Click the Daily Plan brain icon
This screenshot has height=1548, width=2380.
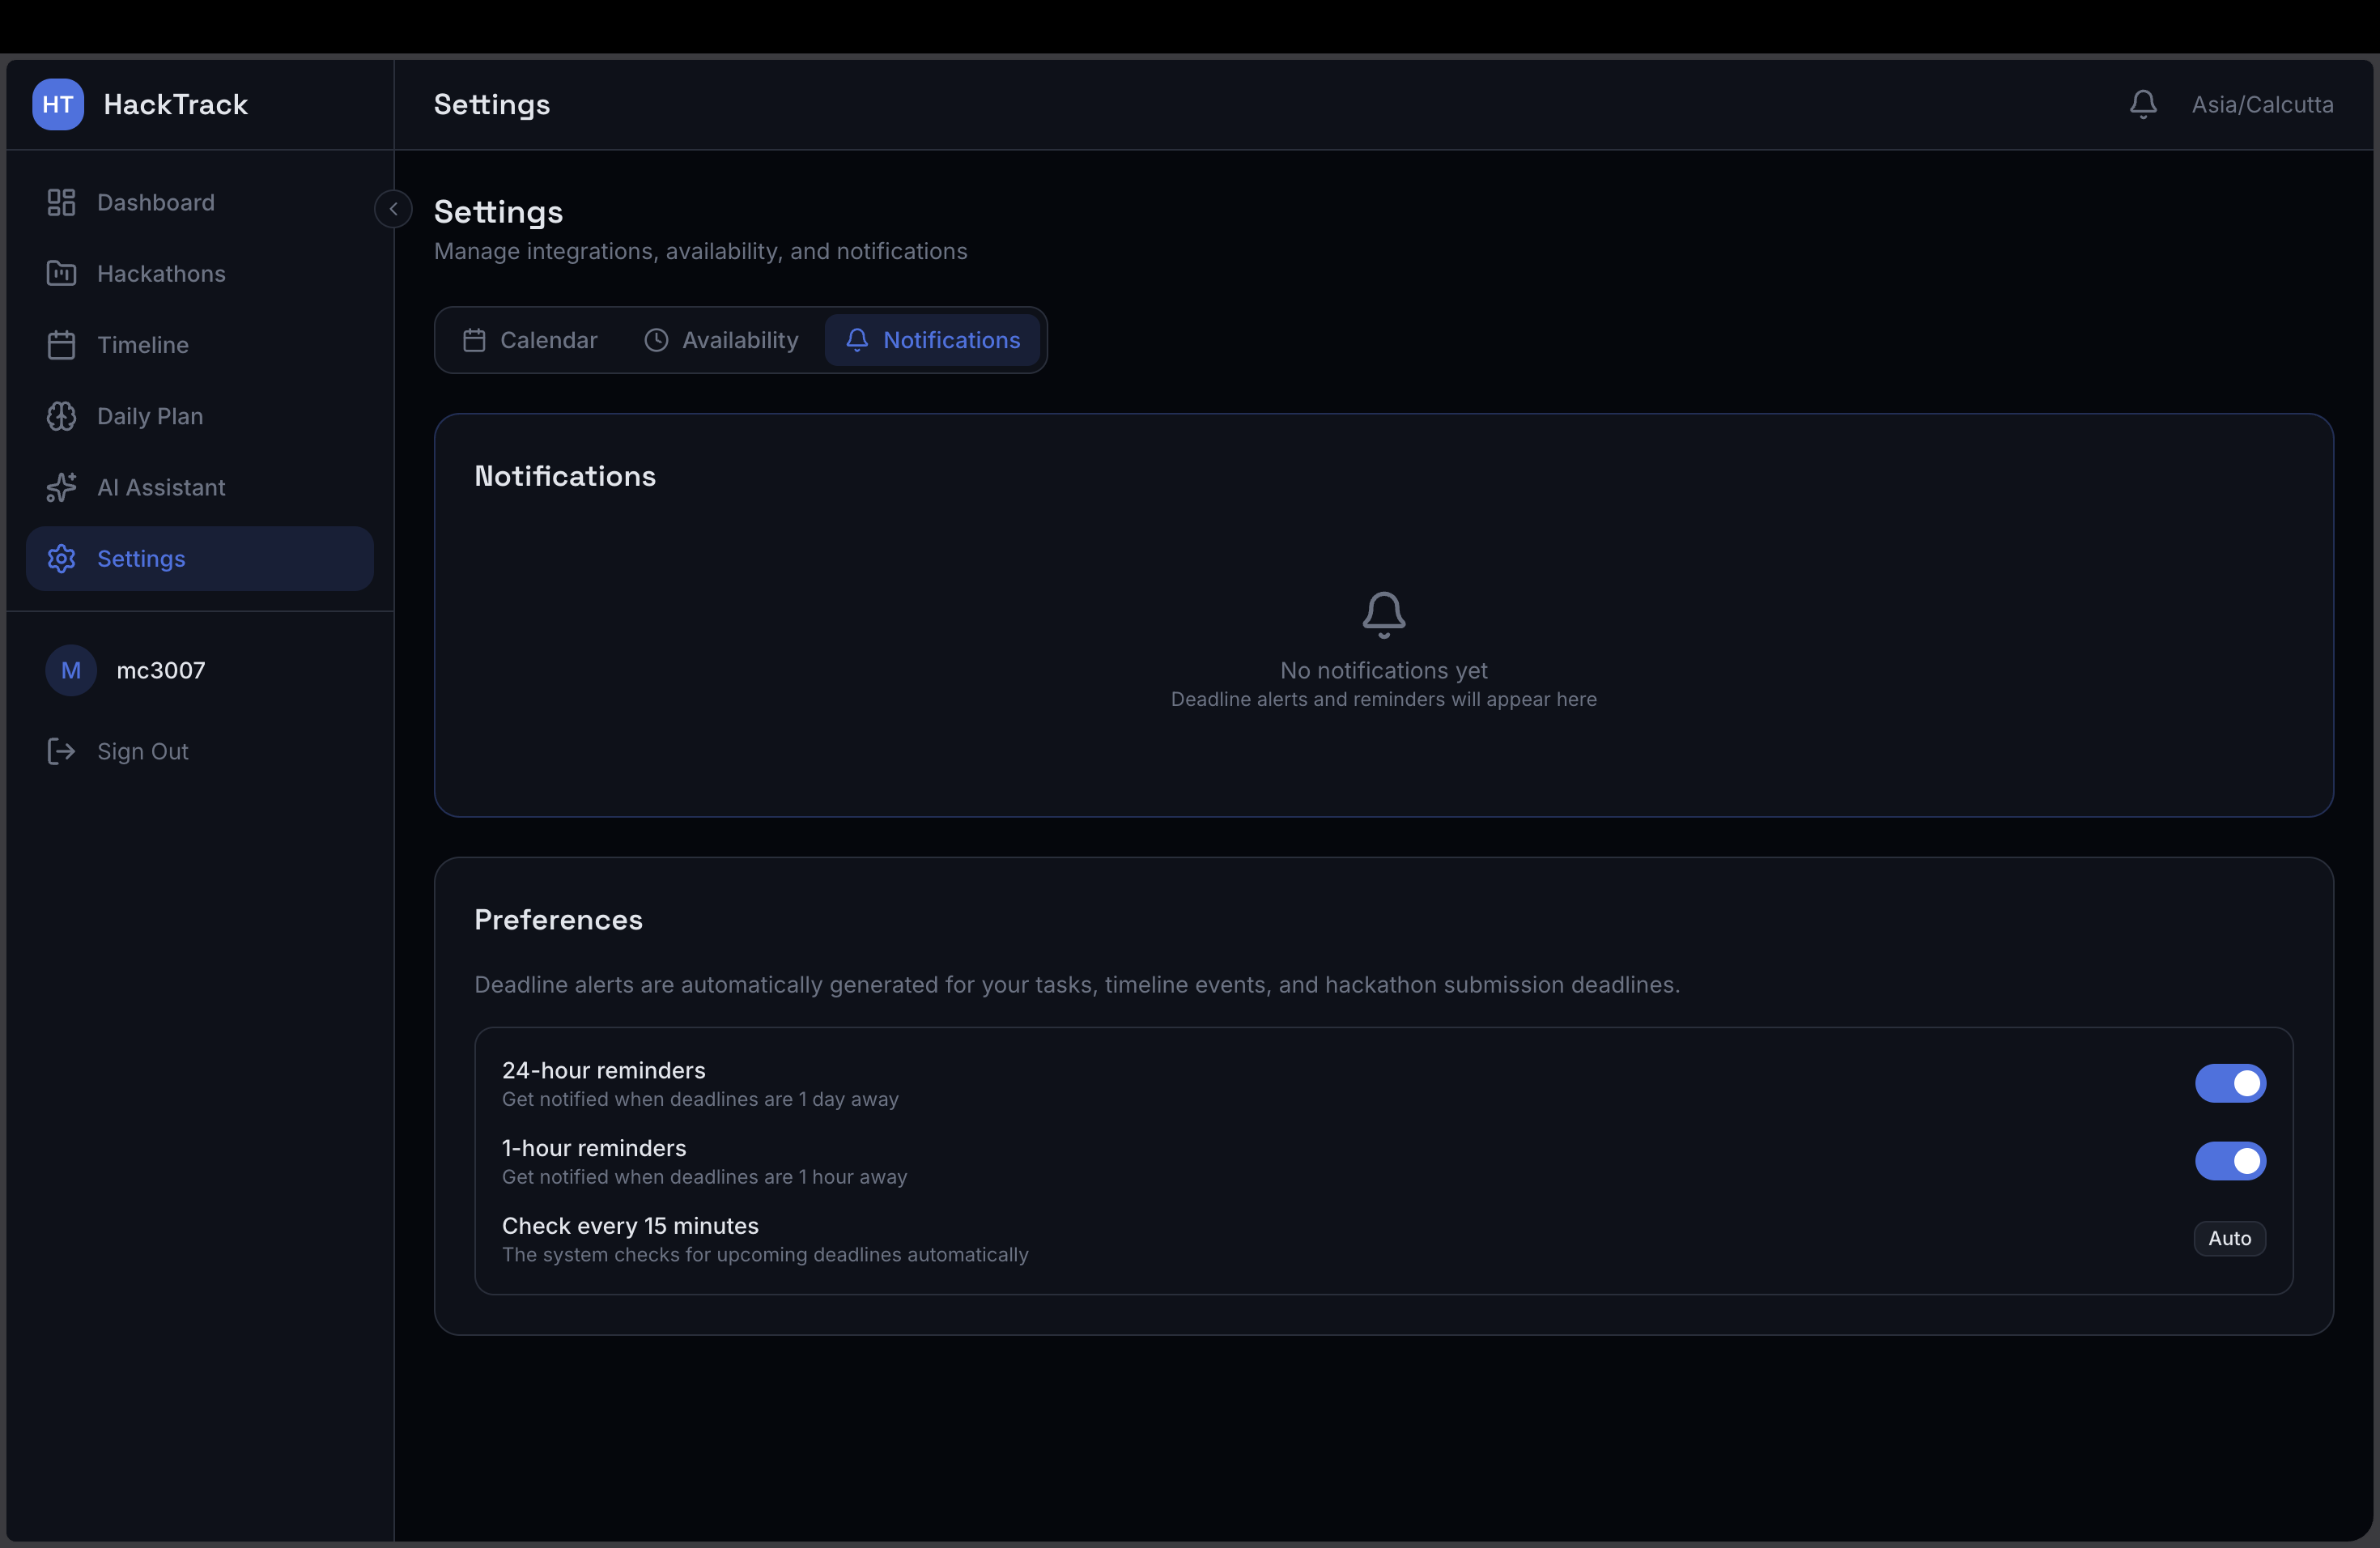pyautogui.click(x=61, y=416)
